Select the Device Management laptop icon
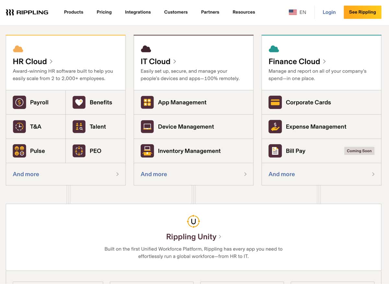The width and height of the screenshot is (389, 284). coord(147,126)
